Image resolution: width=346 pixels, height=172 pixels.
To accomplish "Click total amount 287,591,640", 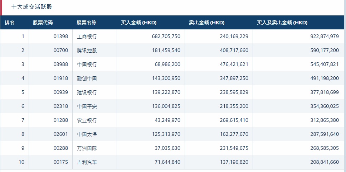I will (325, 134).
